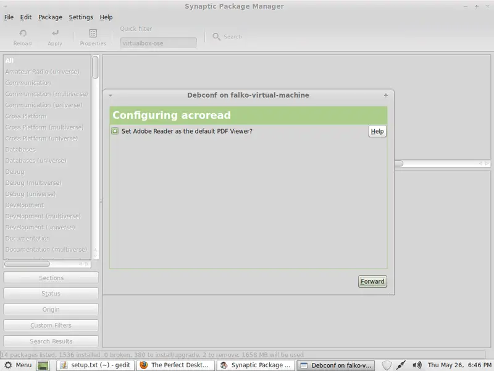Switch to setup.txt gedit taskbar window
Image resolution: width=494 pixels, height=371 pixels.
96,365
